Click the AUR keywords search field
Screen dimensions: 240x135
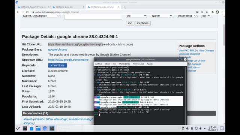pos(93,17)
